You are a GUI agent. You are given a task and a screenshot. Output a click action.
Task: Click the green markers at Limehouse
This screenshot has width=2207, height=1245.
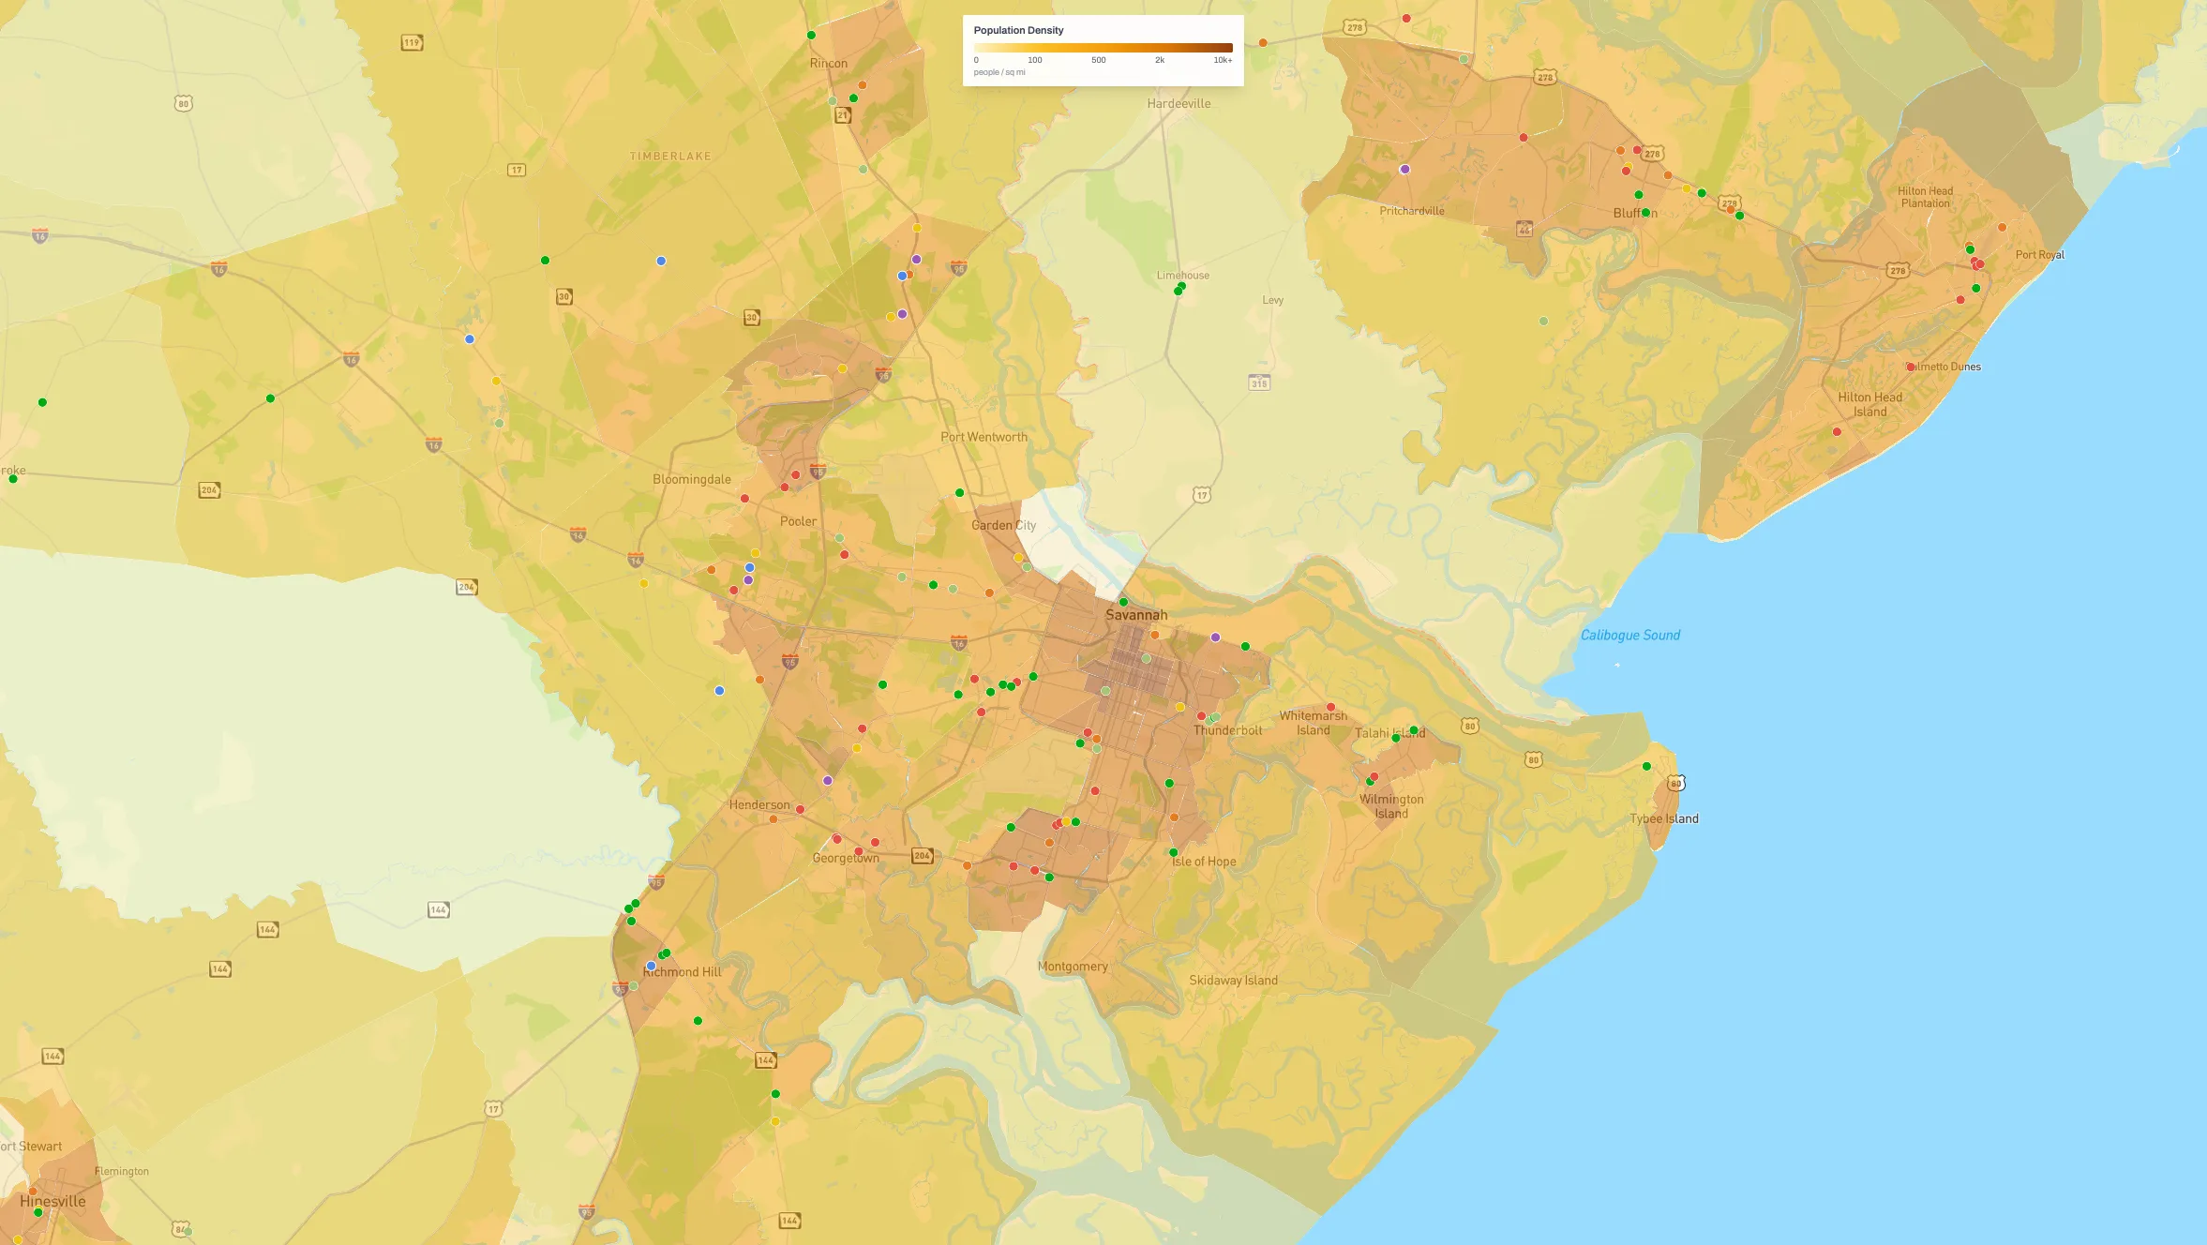(1179, 289)
